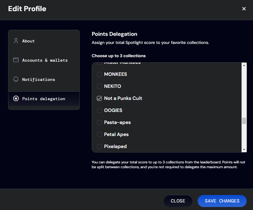
Task: Close the Edit Profile dialog with X
Action: coord(244,9)
